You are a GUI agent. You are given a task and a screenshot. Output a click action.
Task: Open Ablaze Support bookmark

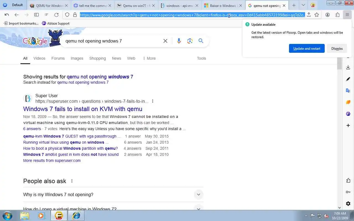(x=56, y=23)
